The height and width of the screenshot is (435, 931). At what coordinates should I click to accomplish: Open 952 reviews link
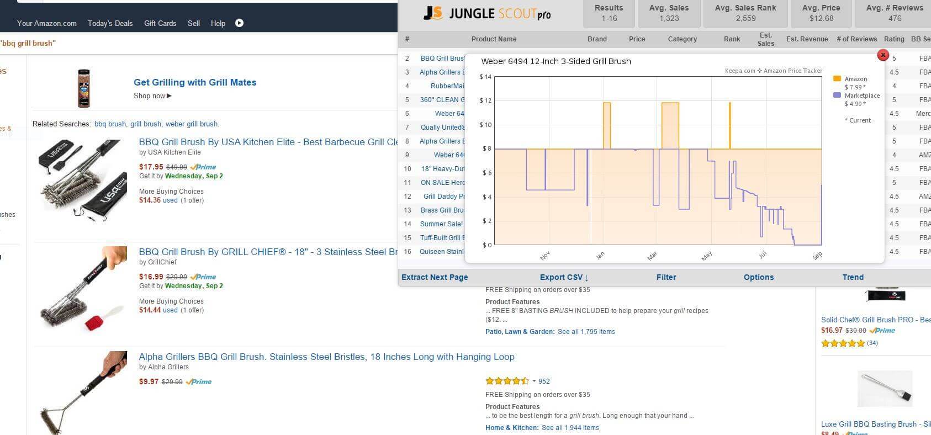click(544, 381)
